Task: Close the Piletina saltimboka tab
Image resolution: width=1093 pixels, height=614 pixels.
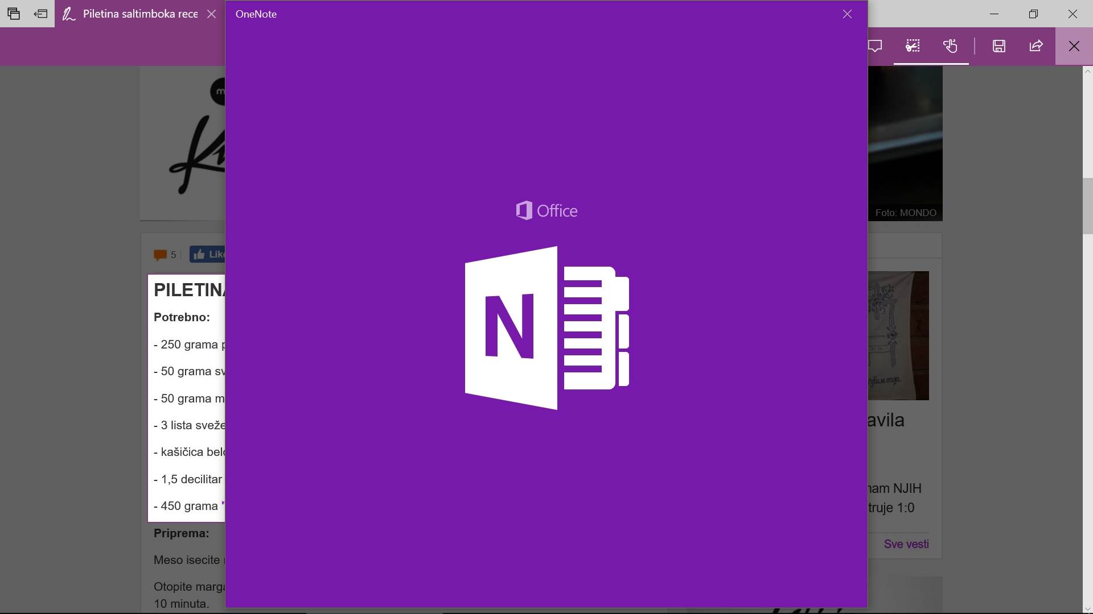Action: click(211, 14)
